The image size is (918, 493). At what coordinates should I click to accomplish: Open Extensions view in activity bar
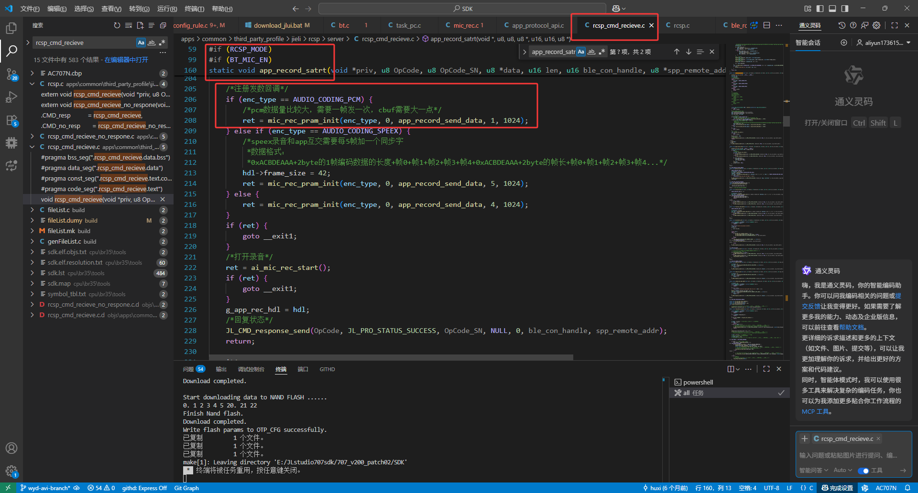coord(11,120)
